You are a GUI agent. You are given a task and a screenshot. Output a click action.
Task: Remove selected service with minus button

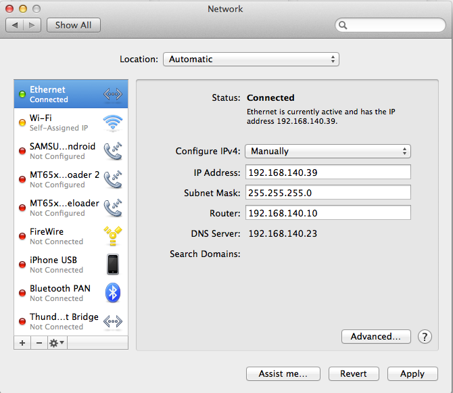[39, 343]
